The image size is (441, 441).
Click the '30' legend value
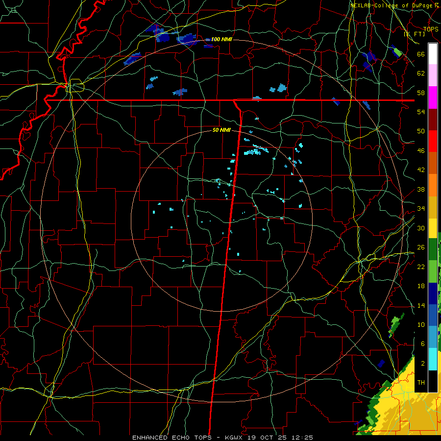[x=421, y=228]
